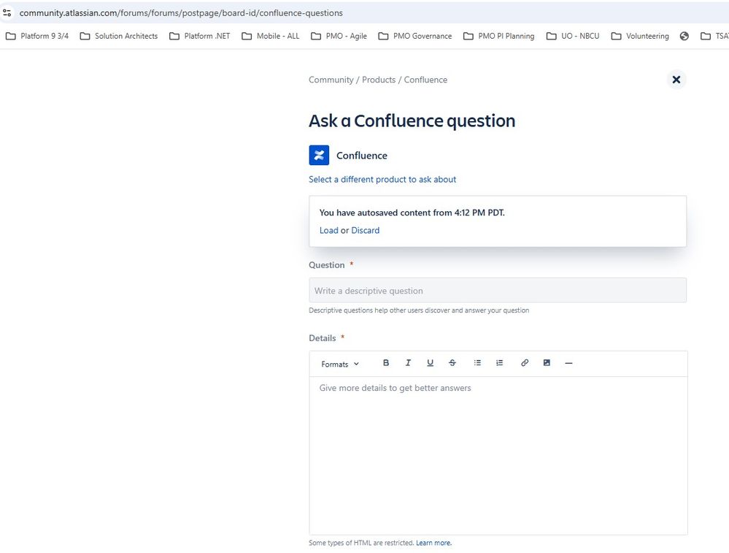Viewport: 729px width, 553px height.
Task: Click inside the Details text editor
Action: [x=498, y=455]
